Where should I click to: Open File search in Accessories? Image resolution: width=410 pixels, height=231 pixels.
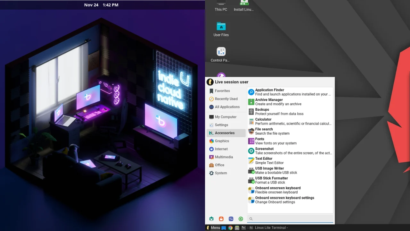[x=290, y=131]
